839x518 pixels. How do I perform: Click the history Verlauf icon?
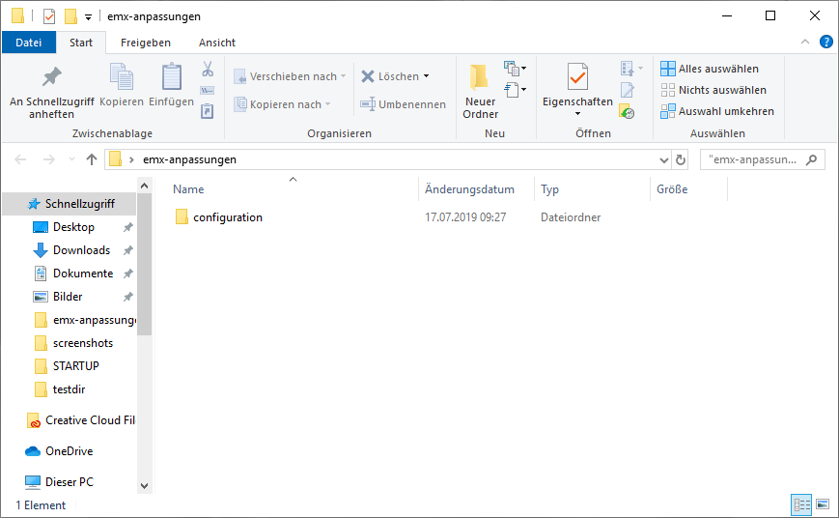pos(627,111)
